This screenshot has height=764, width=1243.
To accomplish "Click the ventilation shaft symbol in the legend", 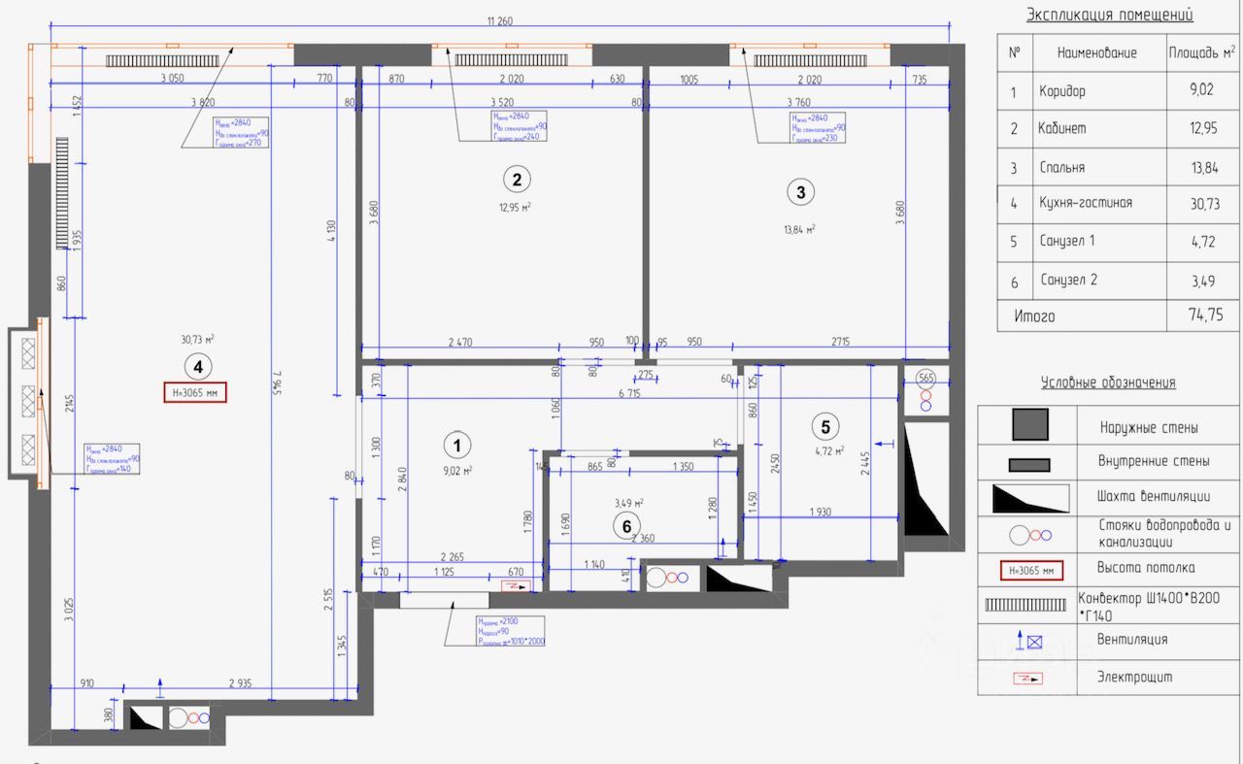I will click(x=1029, y=498).
